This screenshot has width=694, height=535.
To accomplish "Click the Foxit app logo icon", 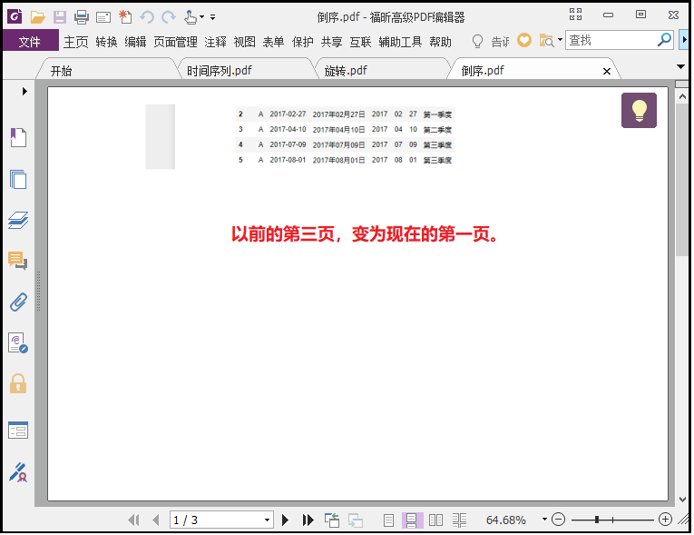I will click(x=15, y=17).
